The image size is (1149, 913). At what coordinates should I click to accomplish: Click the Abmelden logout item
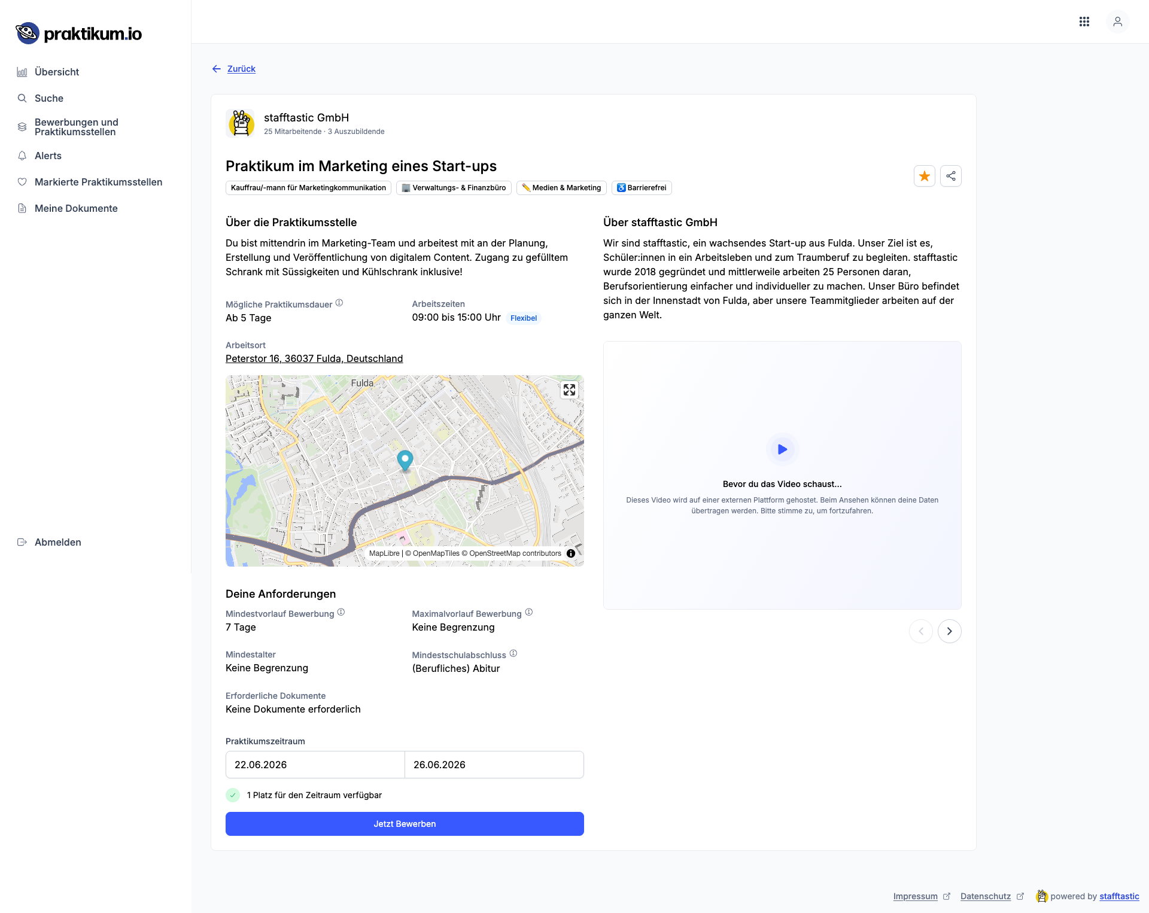57,542
